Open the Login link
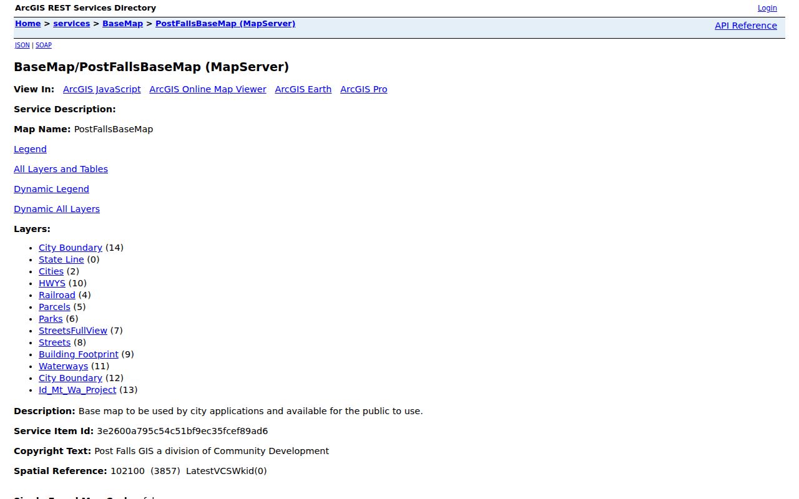Image resolution: width=799 pixels, height=499 pixels. click(767, 8)
